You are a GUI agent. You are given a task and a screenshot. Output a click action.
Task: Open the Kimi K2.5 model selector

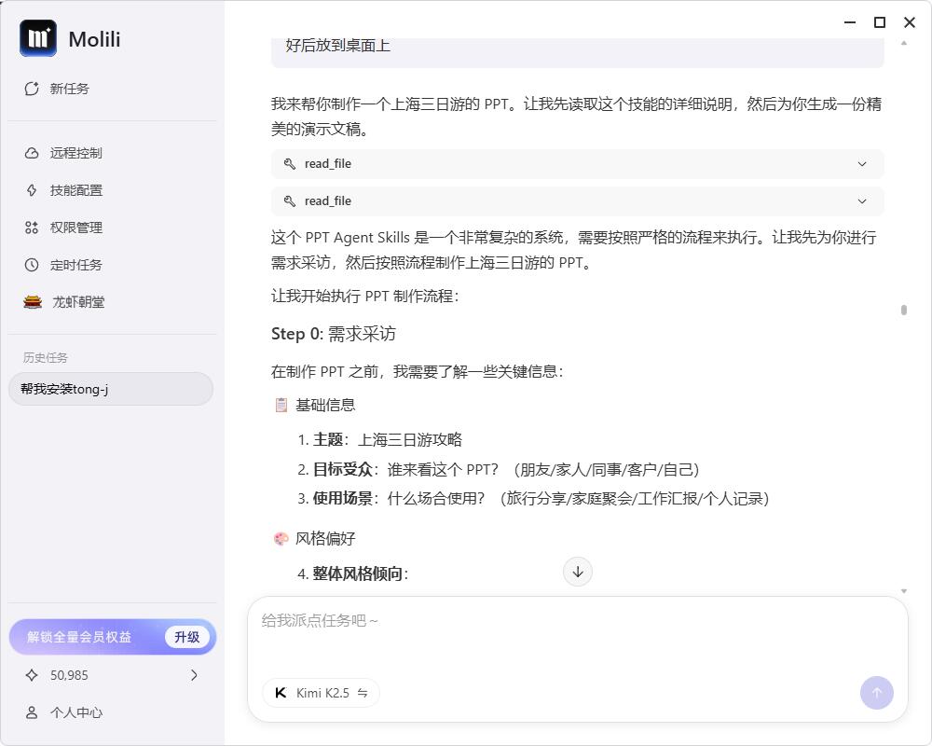321,693
